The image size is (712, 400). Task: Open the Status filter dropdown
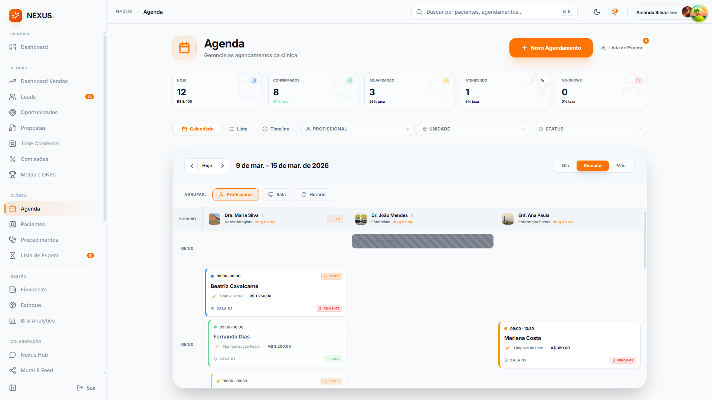590,129
